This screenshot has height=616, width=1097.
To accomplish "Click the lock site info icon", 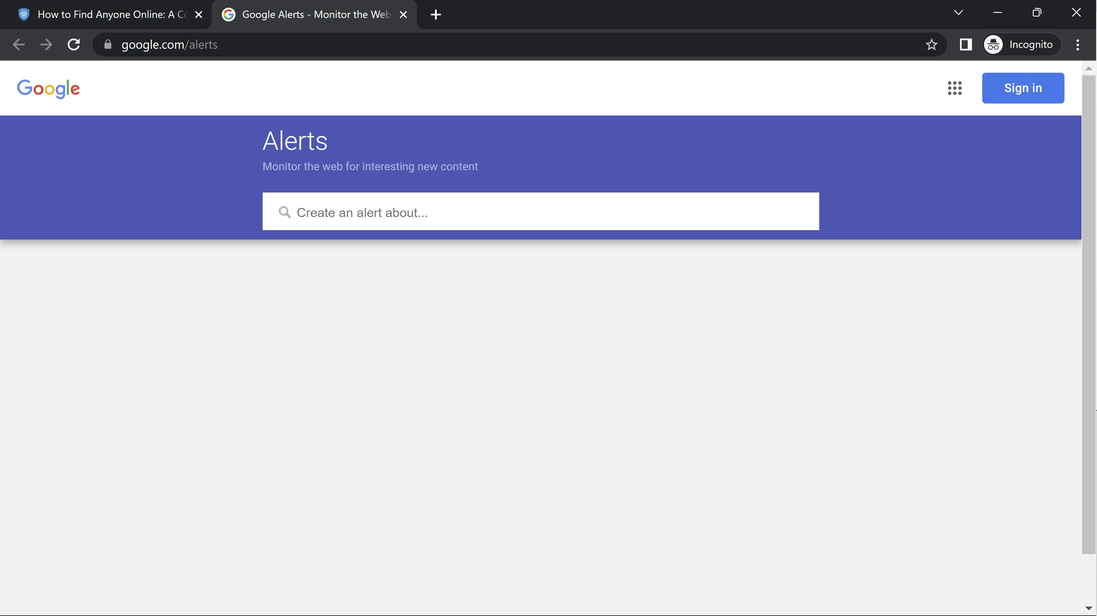I will click(108, 45).
